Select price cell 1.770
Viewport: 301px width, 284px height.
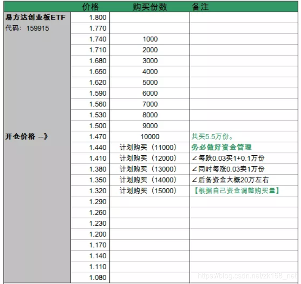coord(90,28)
